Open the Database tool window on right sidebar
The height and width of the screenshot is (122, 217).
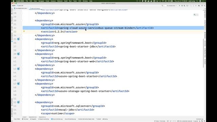[205, 35]
